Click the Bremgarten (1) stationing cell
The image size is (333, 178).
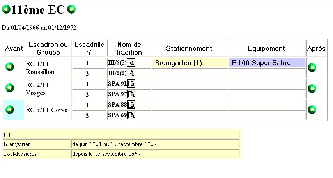(x=179, y=63)
